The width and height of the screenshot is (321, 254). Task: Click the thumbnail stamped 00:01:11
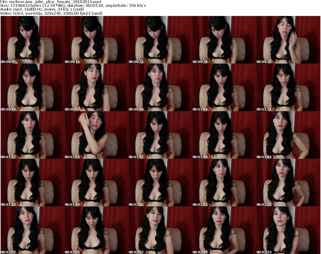point(288,87)
